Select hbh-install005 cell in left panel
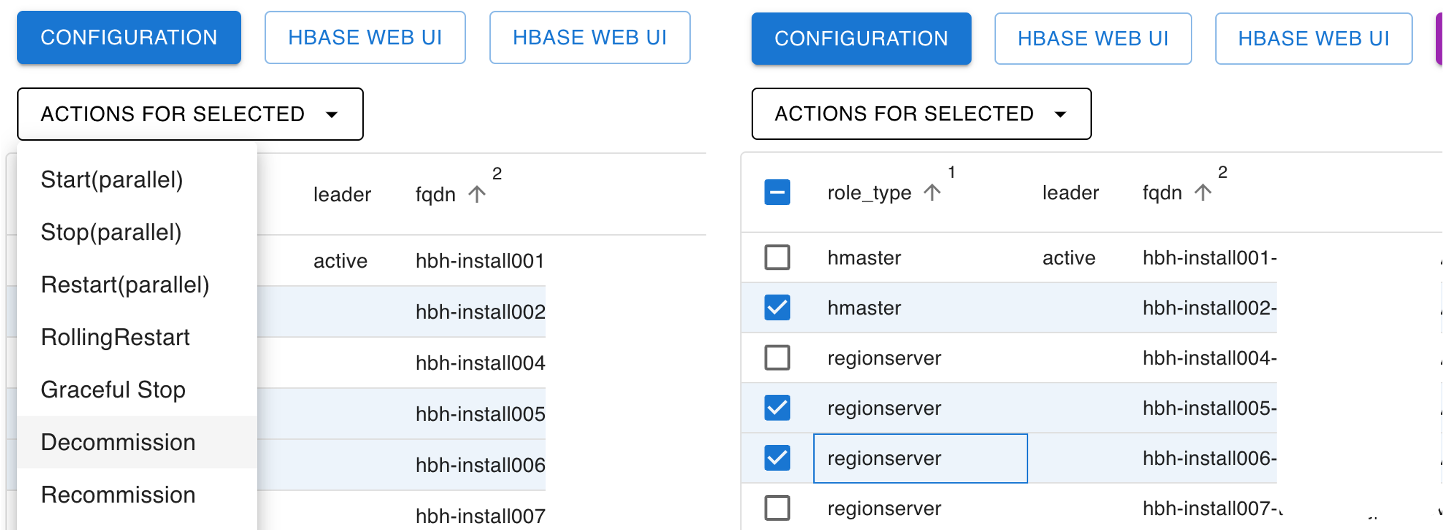Image resolution: width=1443 pixels, height=531 pixels. [481, 414]
